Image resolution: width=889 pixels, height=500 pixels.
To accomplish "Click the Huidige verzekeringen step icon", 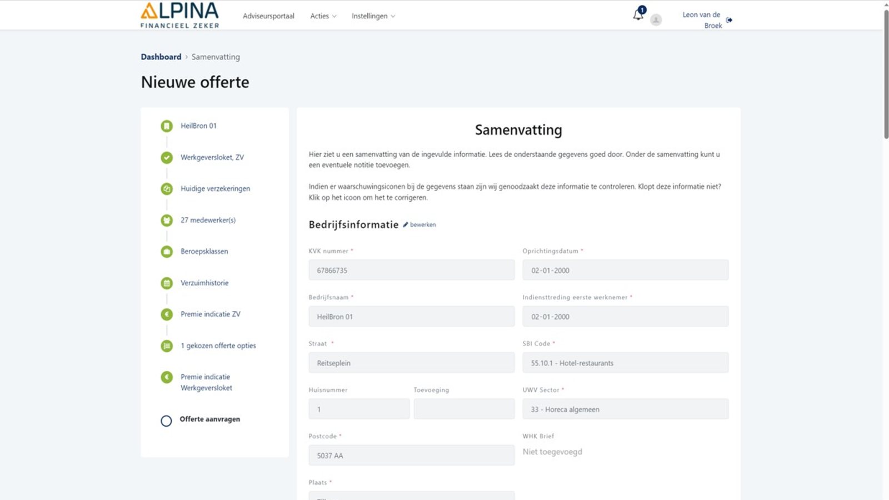I will pyautogui.click(x=167, y=189).
